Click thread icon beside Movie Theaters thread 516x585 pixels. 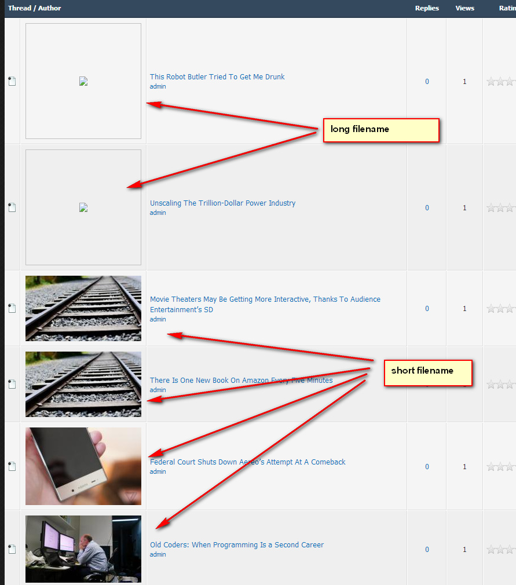[12, 309]
